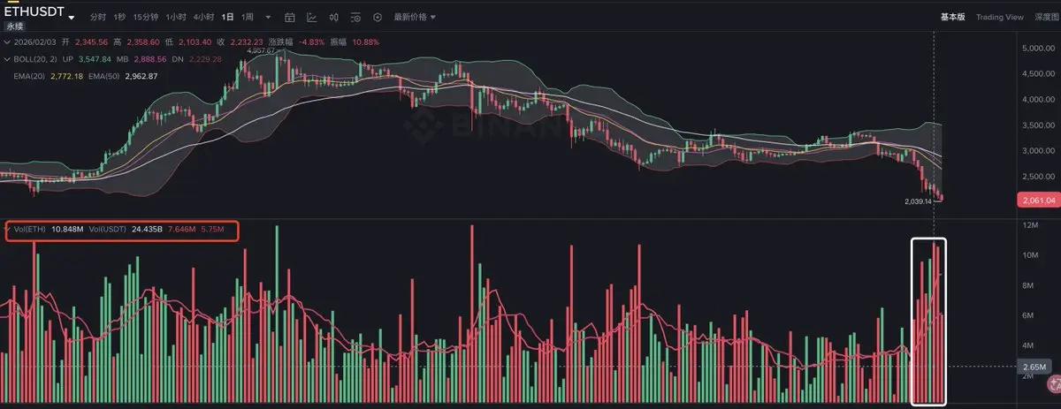Image resolution: width=1061 pixels, height=409 pixels.
Task: Click the pink icon at bottom-right corner
Action: [x=1053, y=382]
